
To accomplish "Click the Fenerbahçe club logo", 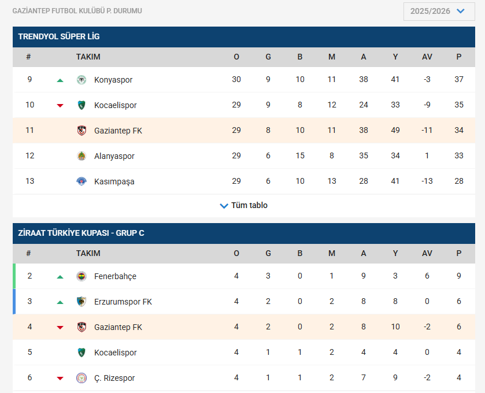I will coord(82,276).
